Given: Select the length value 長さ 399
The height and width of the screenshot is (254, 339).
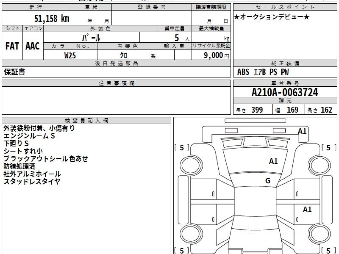Looking at the screenshot, I should point(249,110).
